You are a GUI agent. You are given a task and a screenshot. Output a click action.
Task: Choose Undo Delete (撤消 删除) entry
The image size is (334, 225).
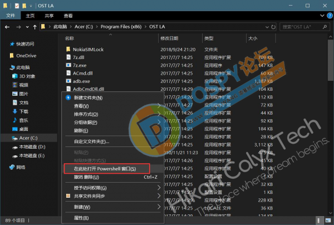point(113,177)
